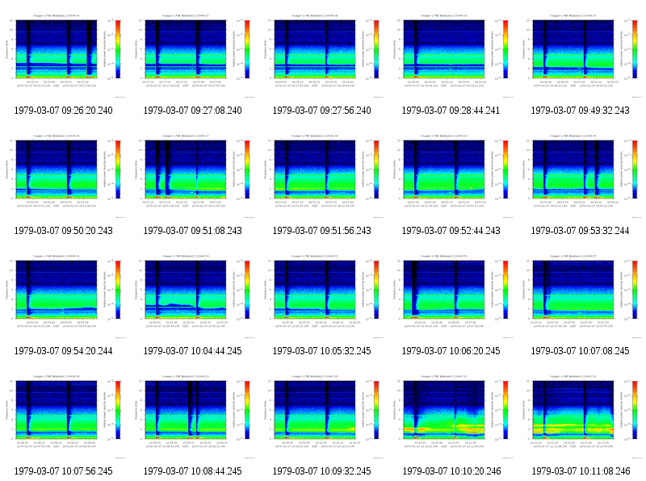646x481 pixels.
Task: Click the caption text 1979-03-07 10:10:20.246
Action: [x=451, y=471]
